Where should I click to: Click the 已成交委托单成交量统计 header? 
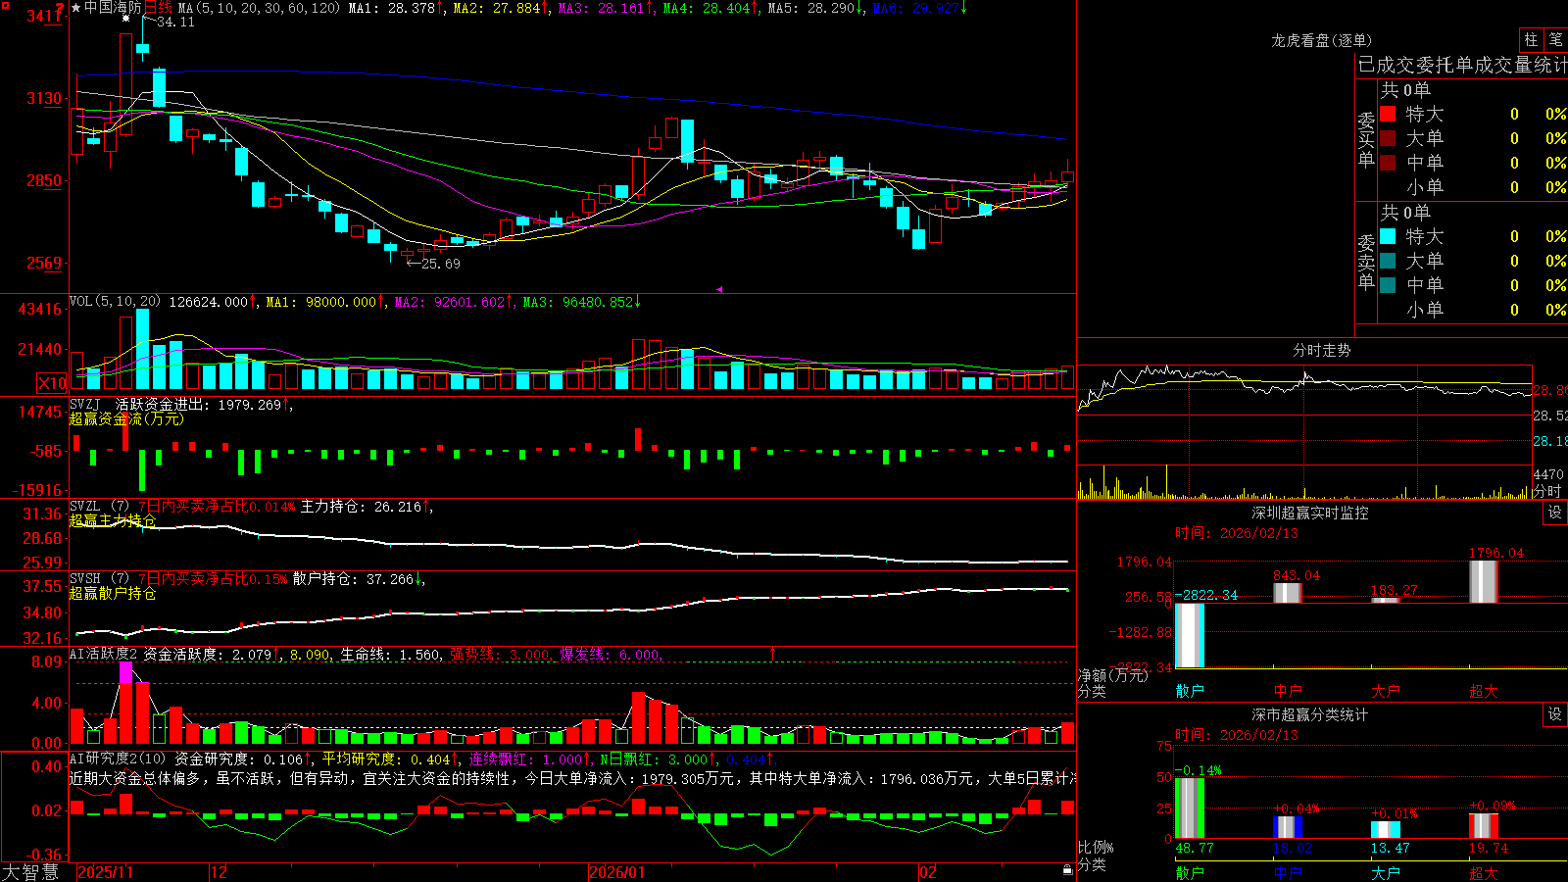(1462, 66)
